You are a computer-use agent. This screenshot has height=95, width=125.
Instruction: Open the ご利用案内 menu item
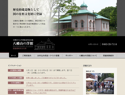coord(27,55)
